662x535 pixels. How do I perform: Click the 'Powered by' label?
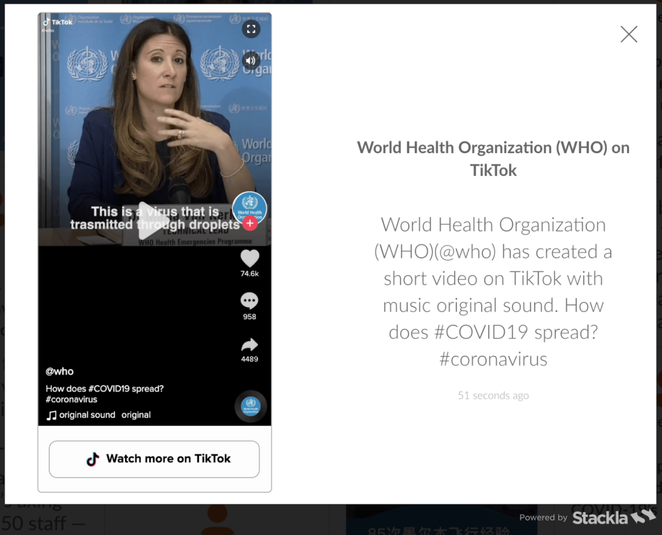coord(543,518)
